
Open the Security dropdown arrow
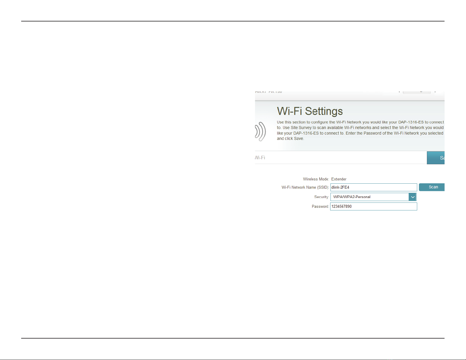pyautogui.click(x=412, y=197)
